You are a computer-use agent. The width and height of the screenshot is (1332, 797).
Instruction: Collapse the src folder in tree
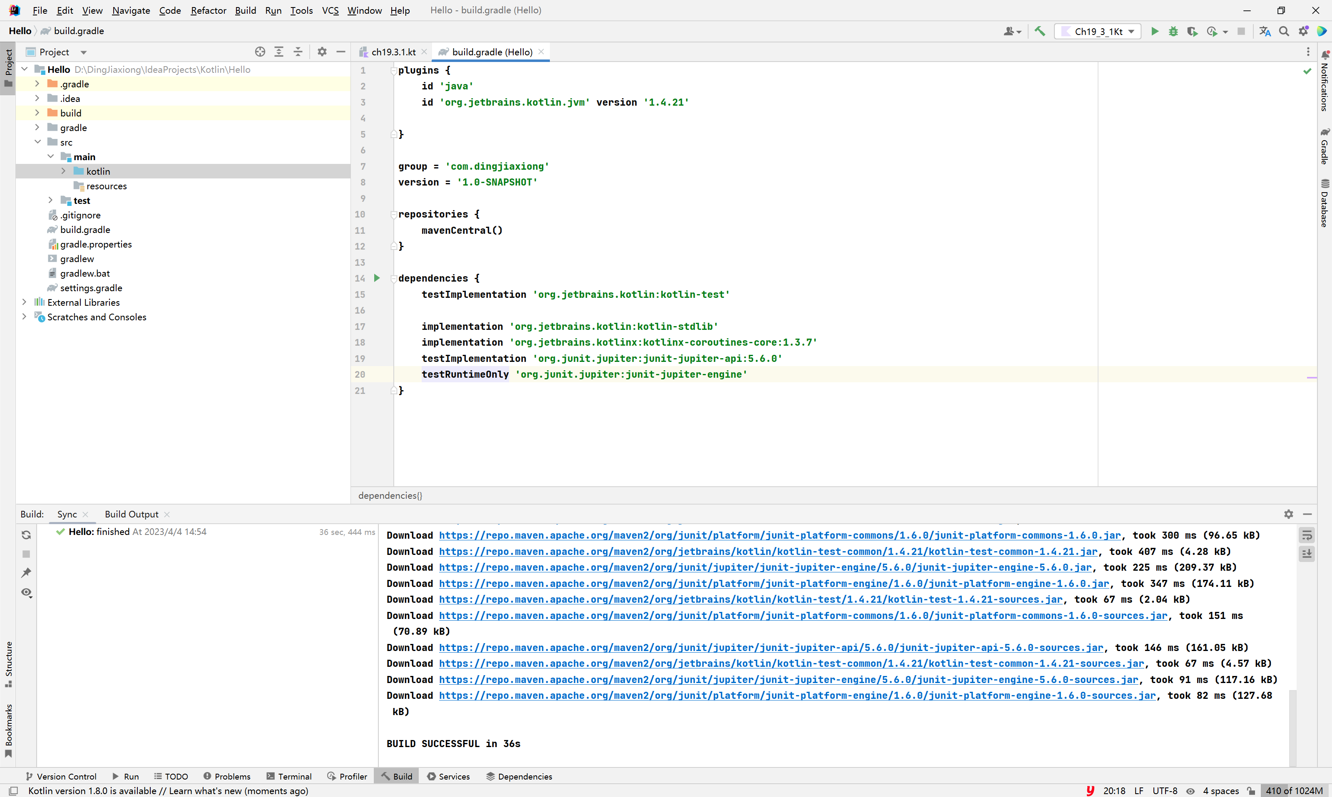point(37,142)
